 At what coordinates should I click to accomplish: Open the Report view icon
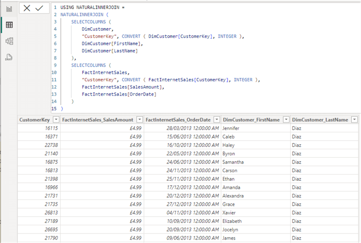coord(9,9)
